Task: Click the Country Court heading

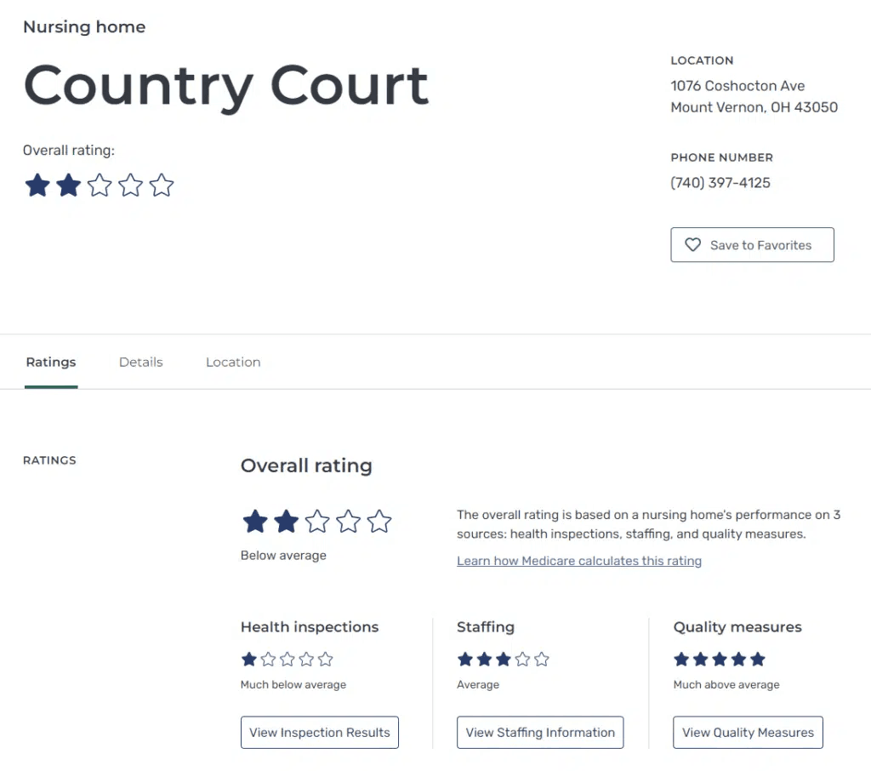Action: point(226,85)
